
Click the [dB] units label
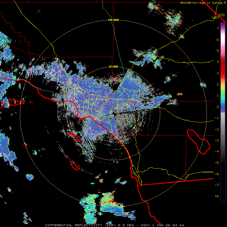click(x=215, y=17)
